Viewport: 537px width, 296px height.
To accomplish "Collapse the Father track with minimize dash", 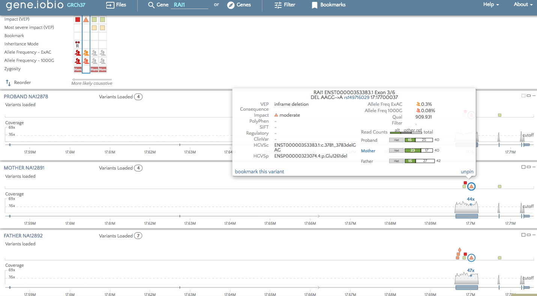I will 534,235.
